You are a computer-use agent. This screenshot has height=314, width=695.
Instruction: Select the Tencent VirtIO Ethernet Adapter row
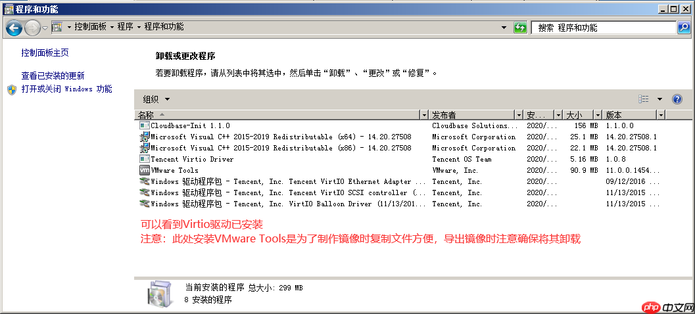[289, 181]
